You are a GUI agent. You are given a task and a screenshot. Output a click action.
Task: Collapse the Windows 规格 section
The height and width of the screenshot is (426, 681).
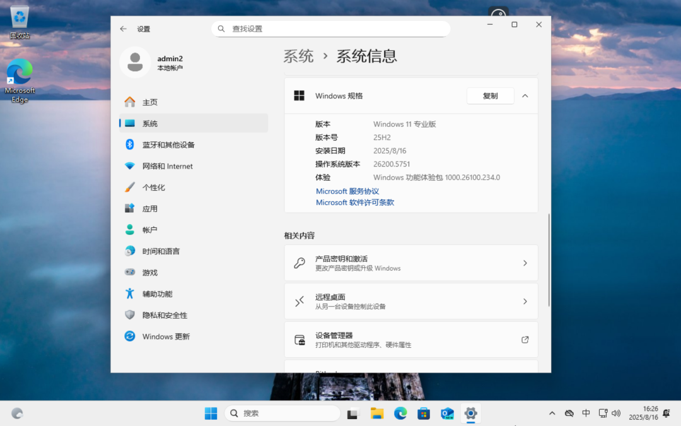525,96
